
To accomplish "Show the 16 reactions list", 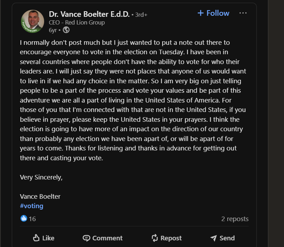I will coord(32,219).
